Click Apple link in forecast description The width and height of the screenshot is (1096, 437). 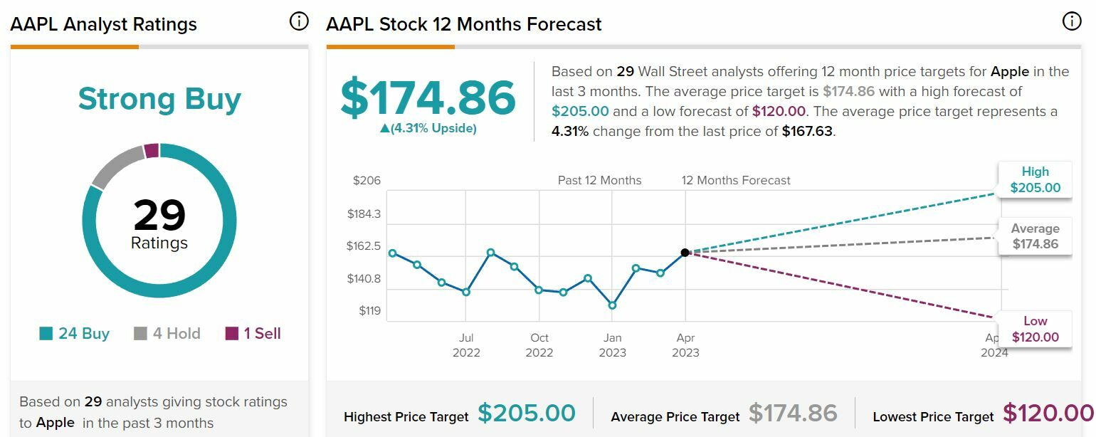coord(1010,71)
